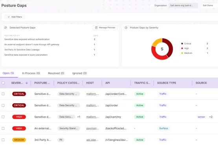Screen dimensions: 218x145
Task: Open the mallorn host link in /api/cart/my row
Action: (x=93, y=117)
